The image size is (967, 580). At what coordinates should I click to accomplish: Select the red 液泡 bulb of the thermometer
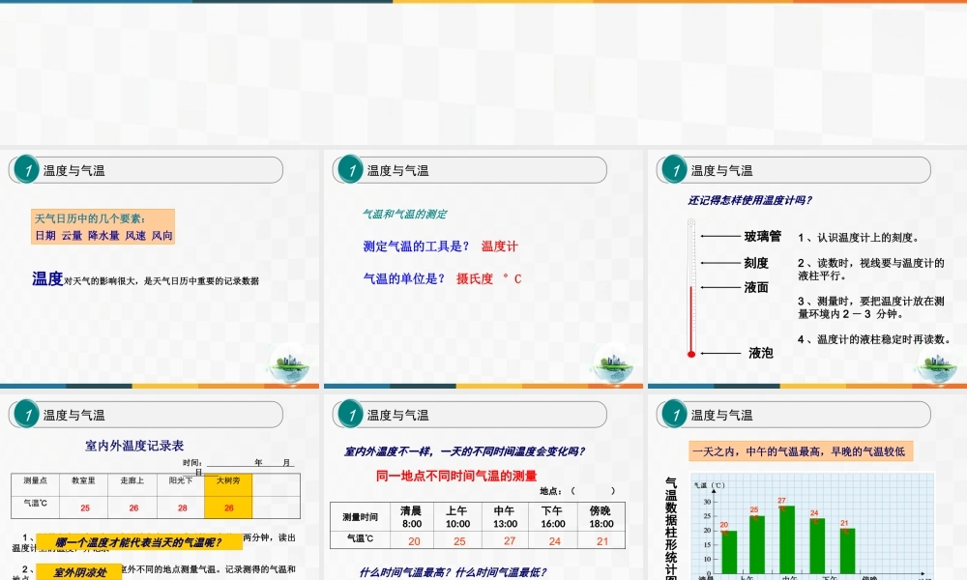690,353
